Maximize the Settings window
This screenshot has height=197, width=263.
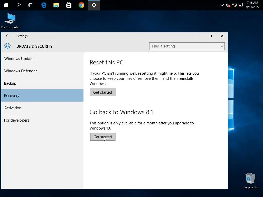point(210,36)
